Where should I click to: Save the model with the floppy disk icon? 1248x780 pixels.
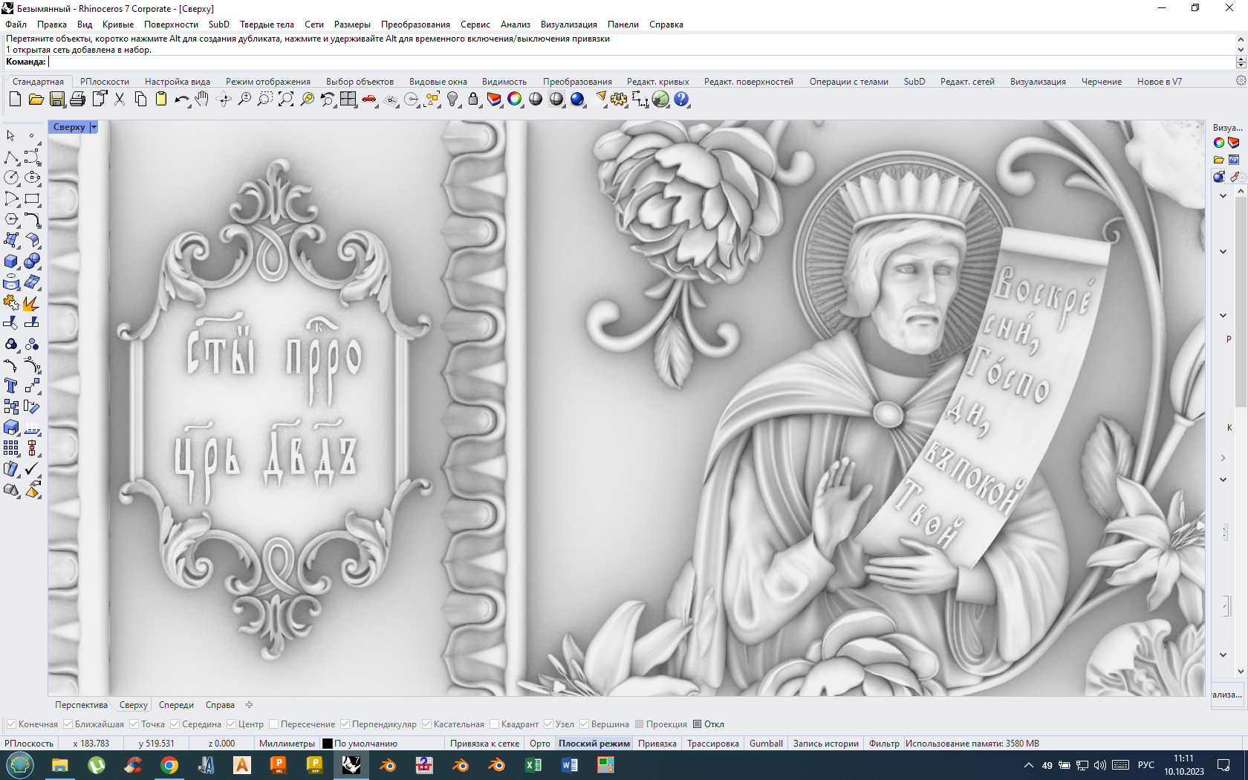pyautogui.click(x=56, y=99)
